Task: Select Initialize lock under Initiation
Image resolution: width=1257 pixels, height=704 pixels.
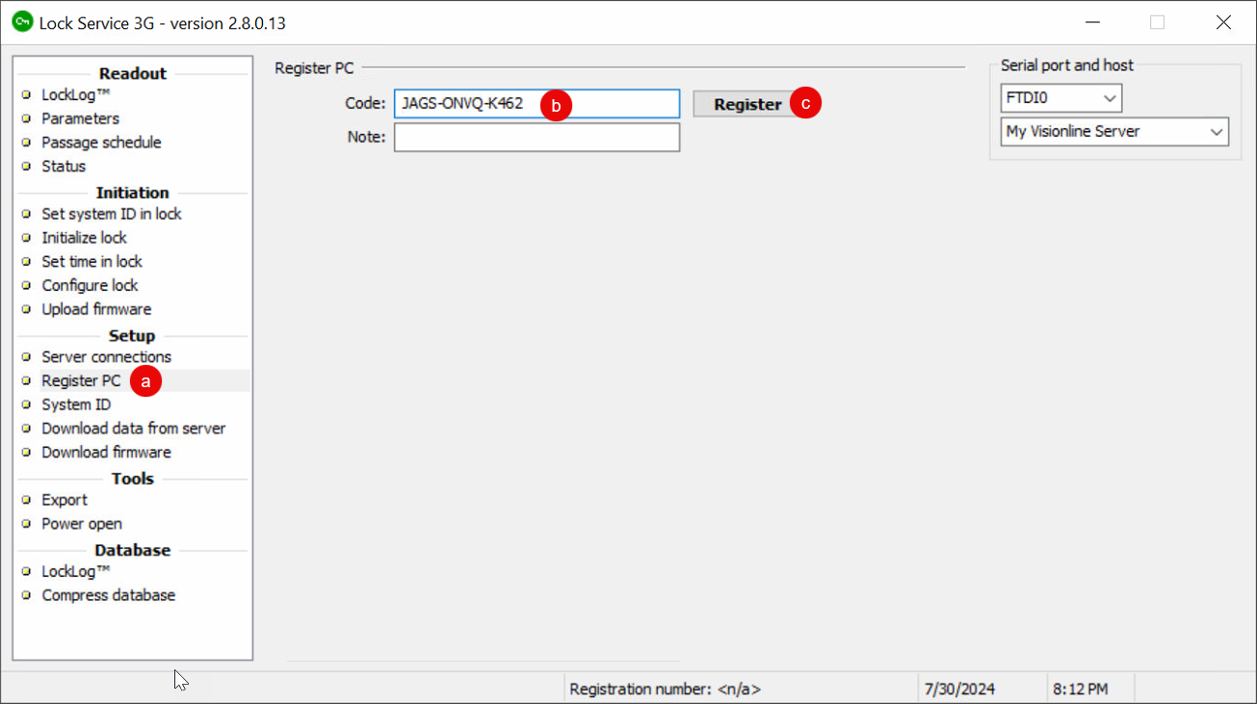Action: click(83, 238)
